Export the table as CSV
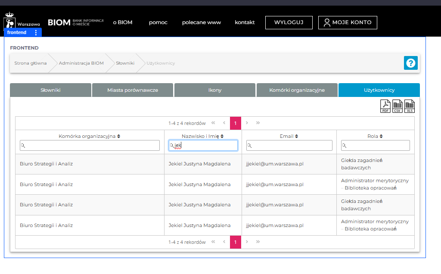The width and height of the screenshot is (441, 274). tap(398, 106)
